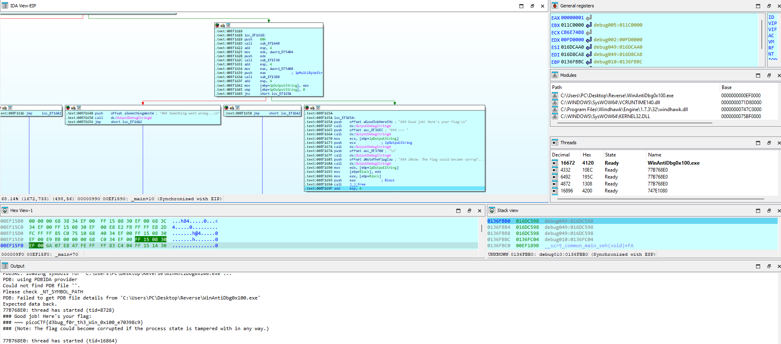Click group icon on the Good job block
Viewport: 781px width, 344px height.
(312, 108)
